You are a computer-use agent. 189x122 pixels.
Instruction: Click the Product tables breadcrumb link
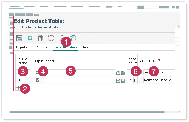point(23,27)
